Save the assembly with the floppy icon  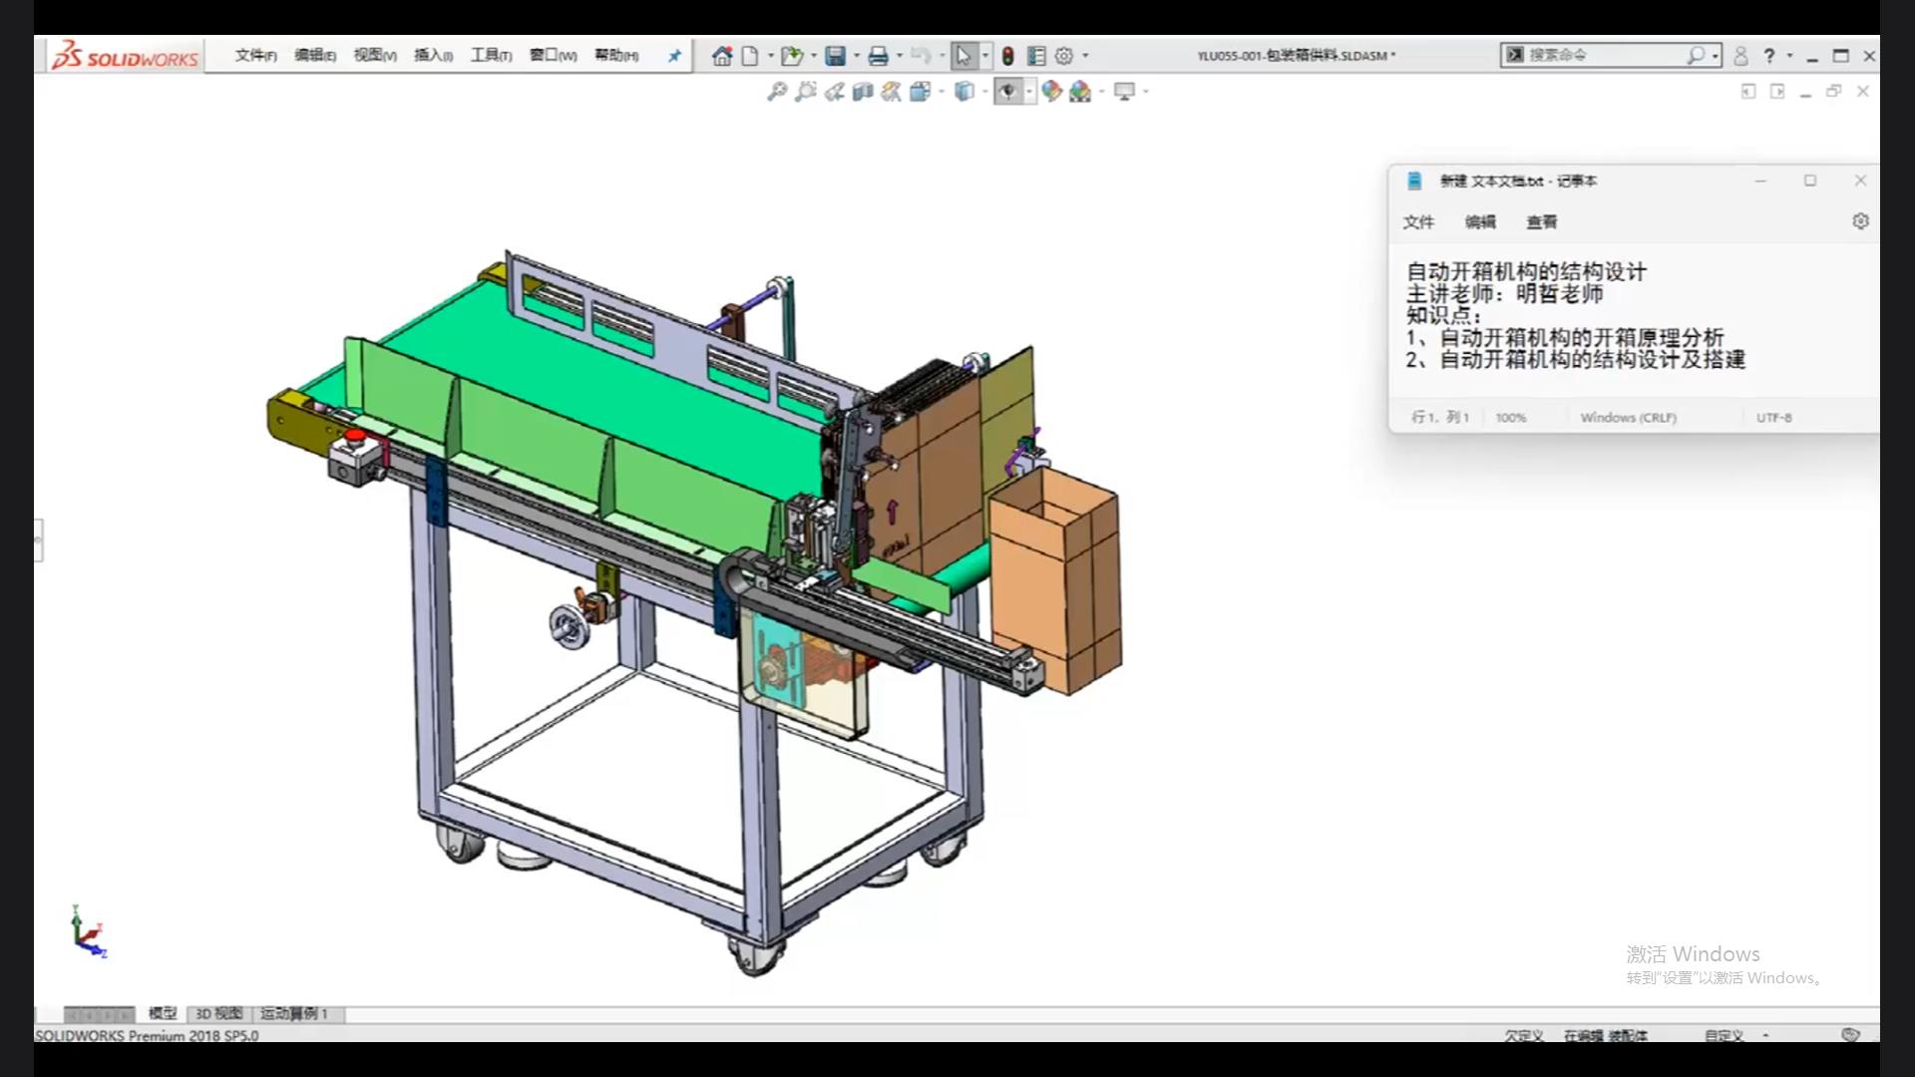[x=836, y=56]
